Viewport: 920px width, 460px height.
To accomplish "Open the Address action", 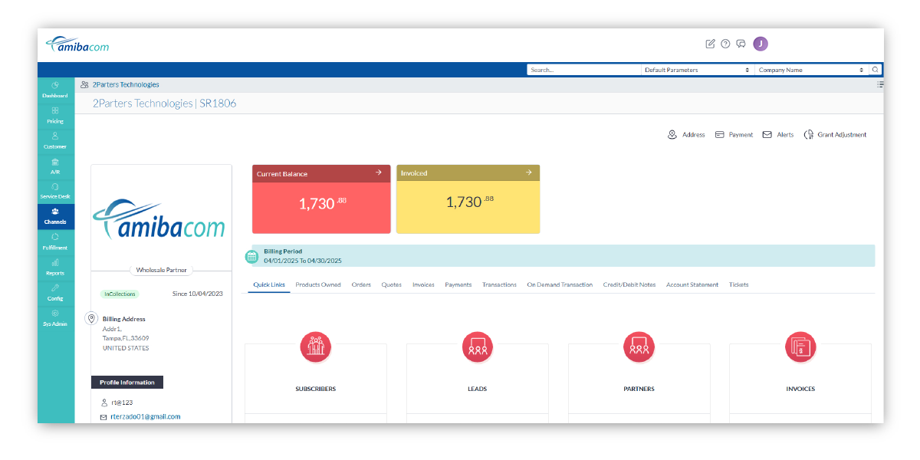I will (x=686, y=135).
